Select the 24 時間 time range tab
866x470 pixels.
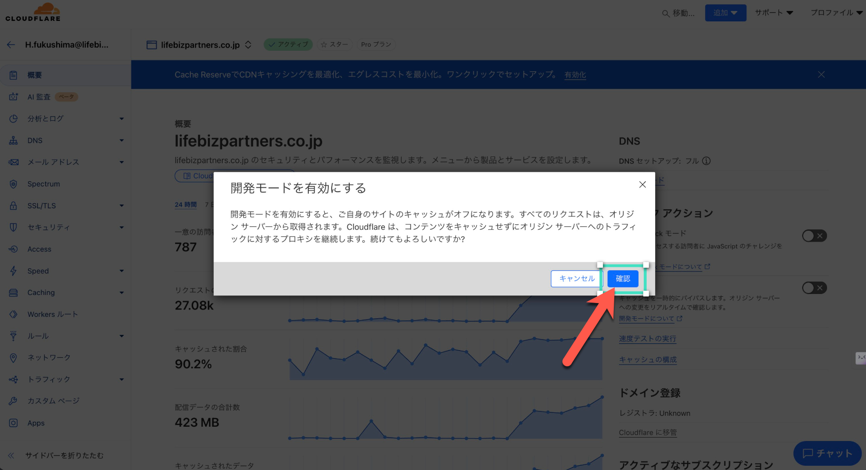186,205
